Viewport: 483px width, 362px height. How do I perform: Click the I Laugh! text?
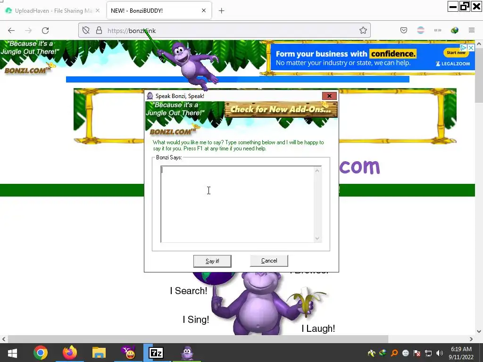point(318,329)
